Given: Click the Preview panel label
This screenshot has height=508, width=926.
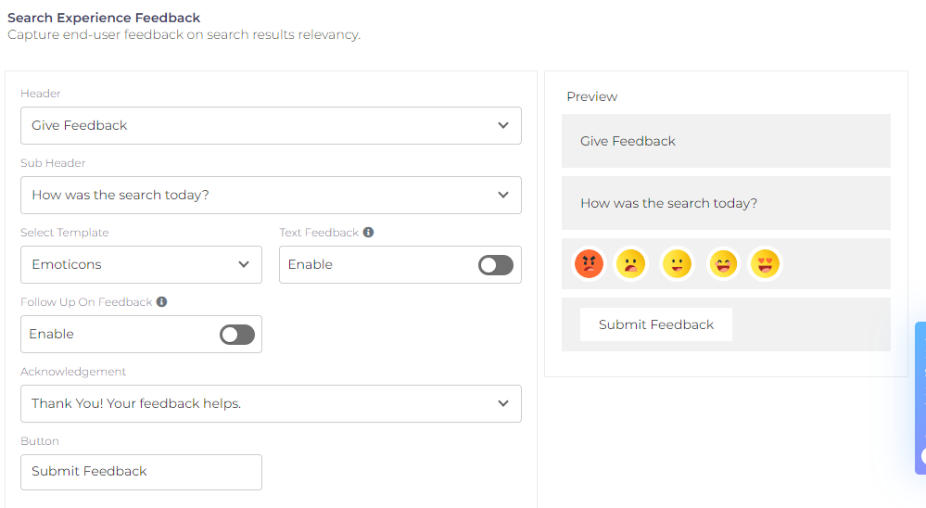Looking at the screenshot, I should [x=591, y=96].
